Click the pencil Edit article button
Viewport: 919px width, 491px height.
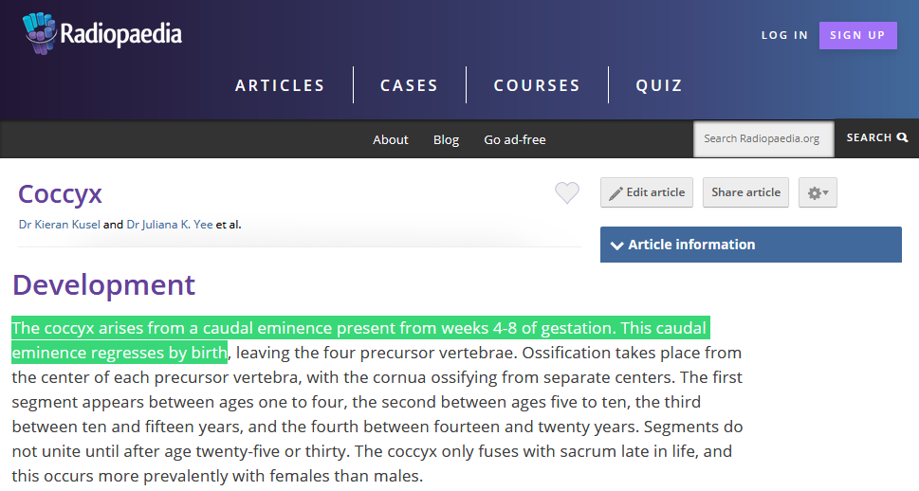(647, 192)
